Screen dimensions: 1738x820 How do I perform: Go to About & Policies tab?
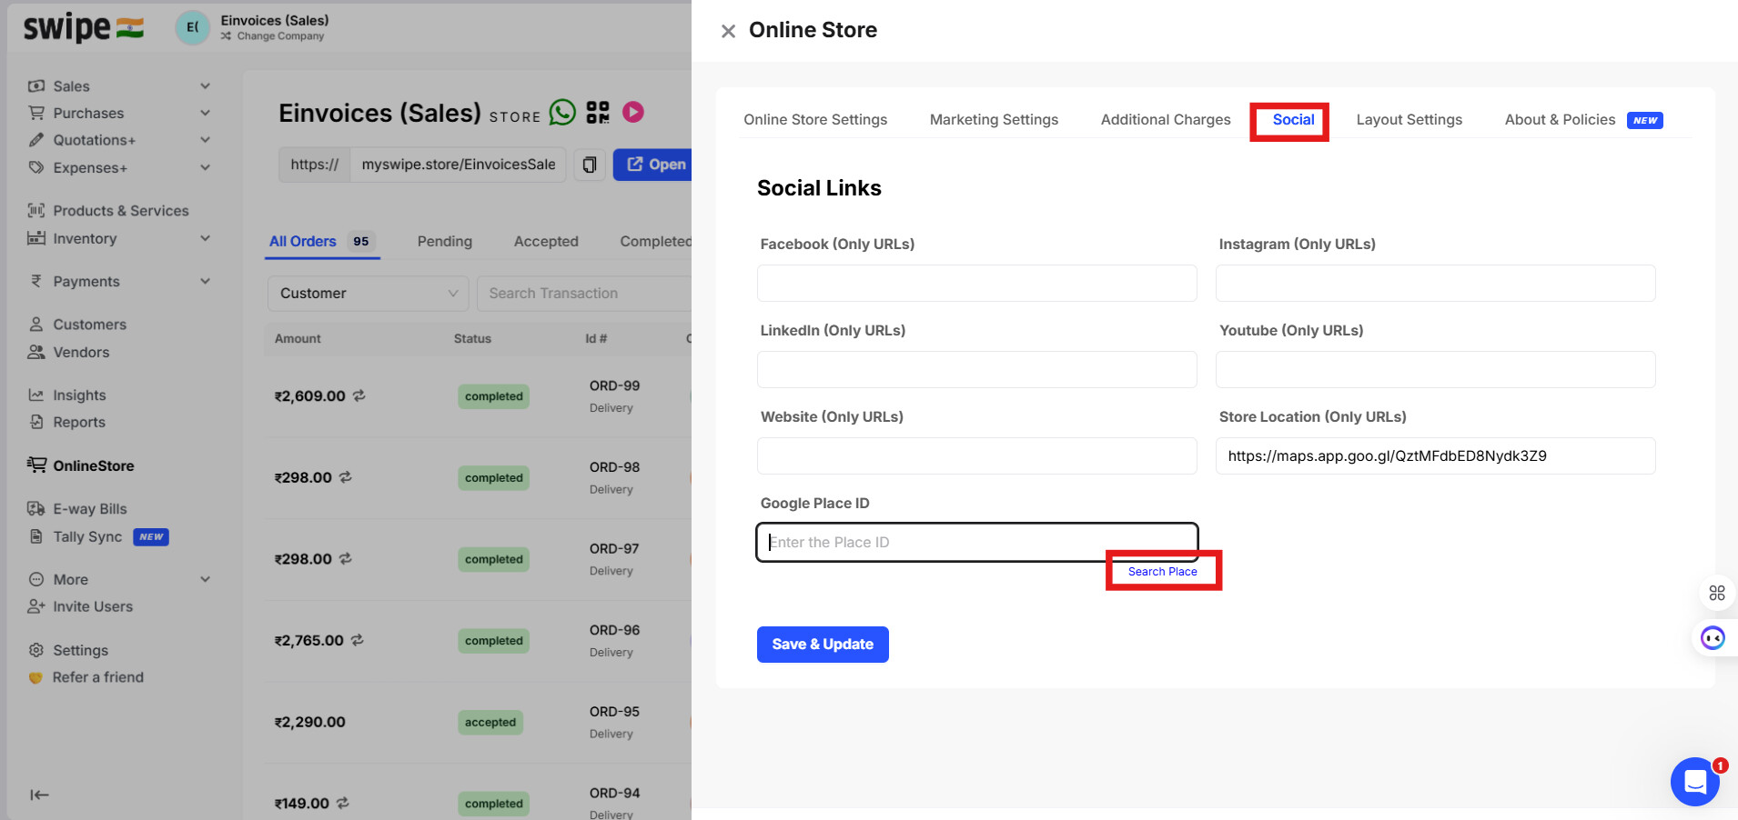point(1560,120)
